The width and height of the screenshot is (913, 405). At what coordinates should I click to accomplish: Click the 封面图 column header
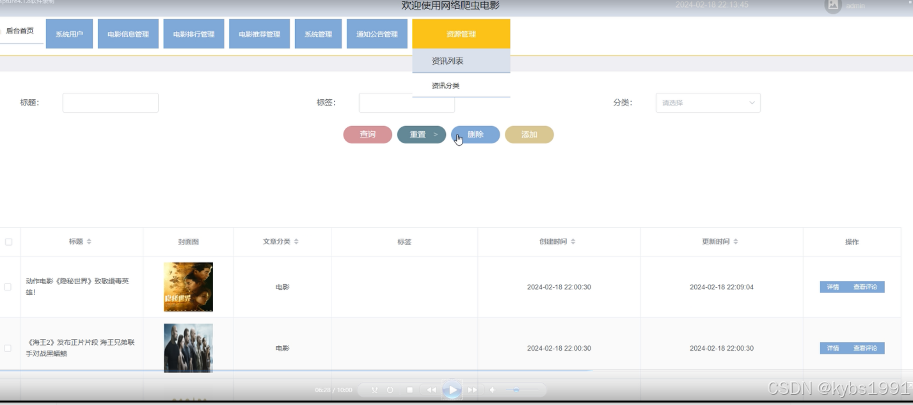[x=188, y=242]
